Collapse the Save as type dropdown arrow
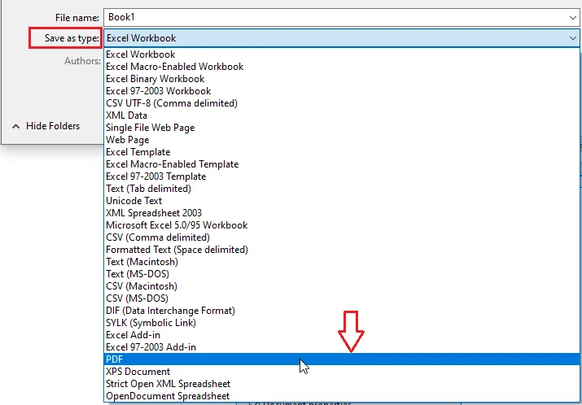This screenshot has width=582, height=405. [572, 38]
